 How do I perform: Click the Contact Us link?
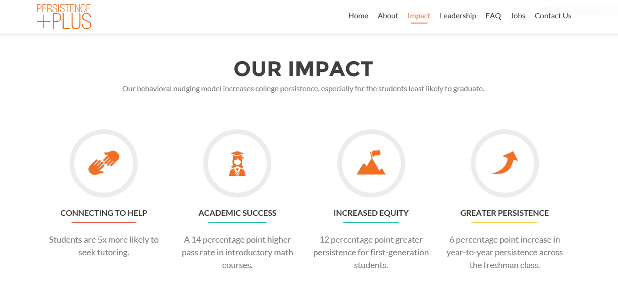(553, 16)
